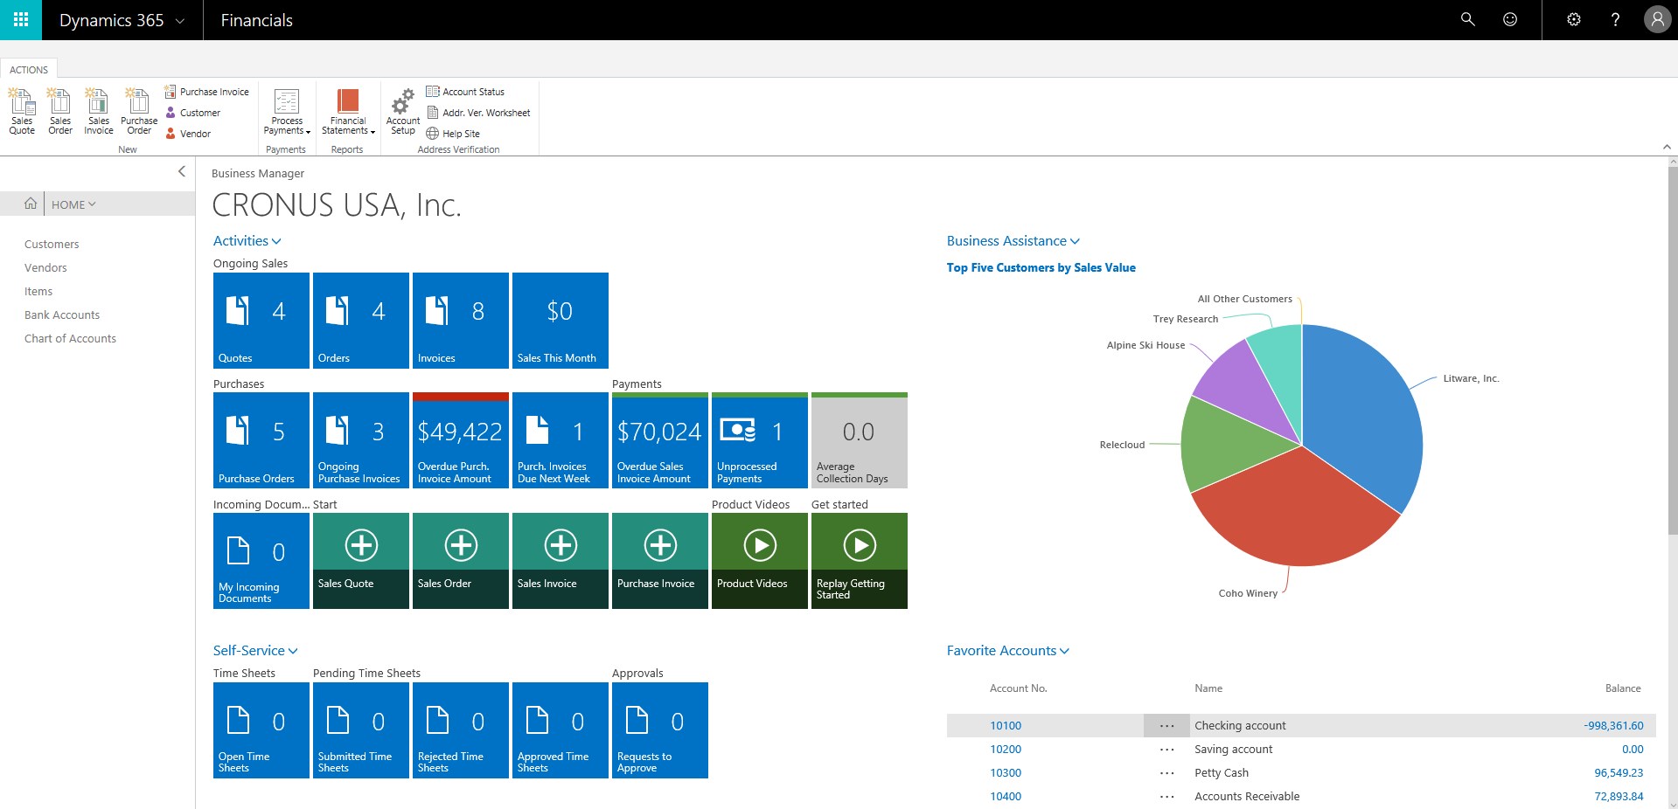Open the HOME navigation dropdown
Image resolution: width=1678 pixels, height=809 pixels.
[x=73, y=204]
